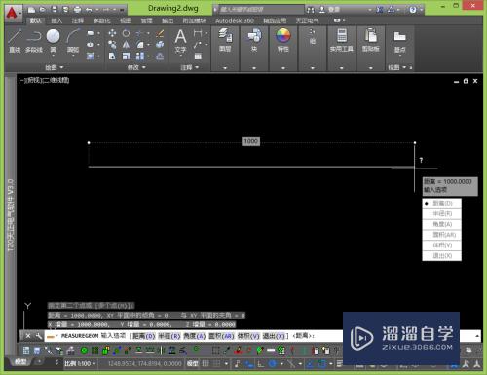The height and width of the screenshot is (375, 487).
Task: Switch to the 天正电气 ribbon tab
Action: tap(307, 20)
